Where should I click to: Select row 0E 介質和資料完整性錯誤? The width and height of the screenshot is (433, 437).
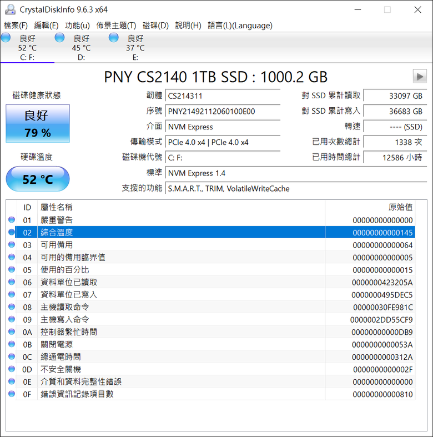pos(210,381)
